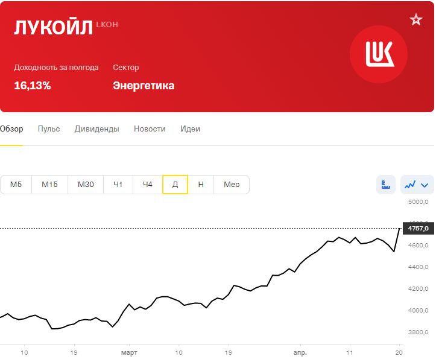Click the Энергетика sector link

tap(144, 86)
